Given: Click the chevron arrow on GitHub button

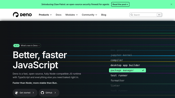Looking at the screenshot, I should coord(55,93).
